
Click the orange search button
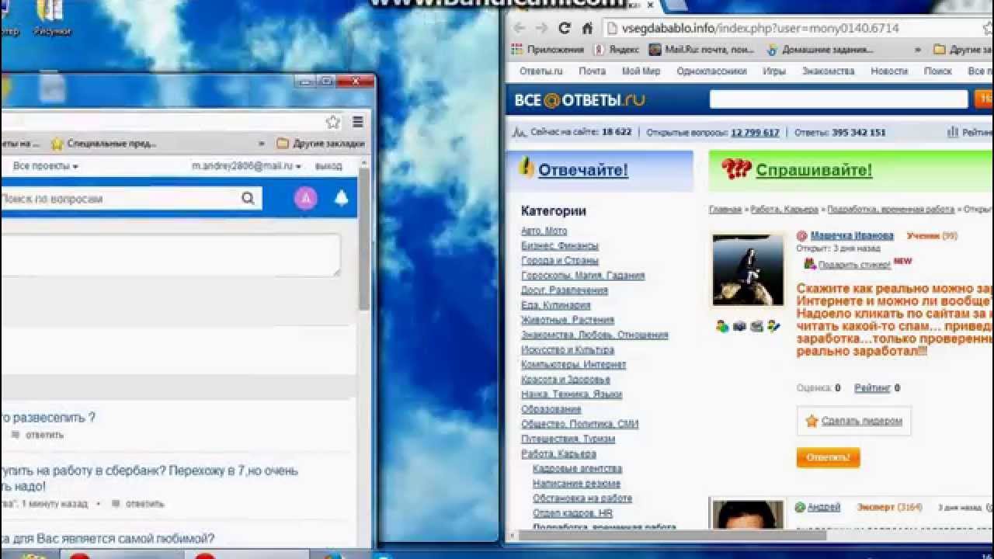tap(984, 99)
